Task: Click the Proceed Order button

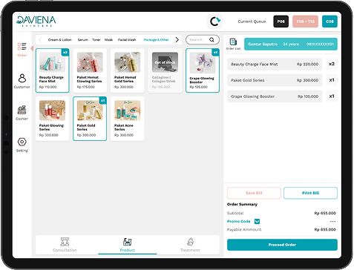Action: click(x=282, y=245)
